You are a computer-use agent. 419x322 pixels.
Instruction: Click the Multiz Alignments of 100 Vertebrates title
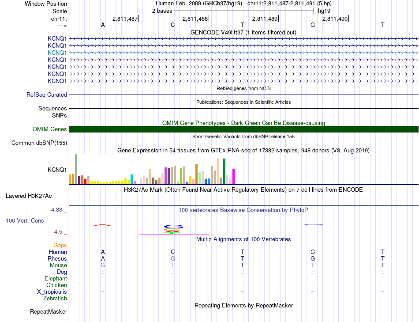[x=243, y=239]
